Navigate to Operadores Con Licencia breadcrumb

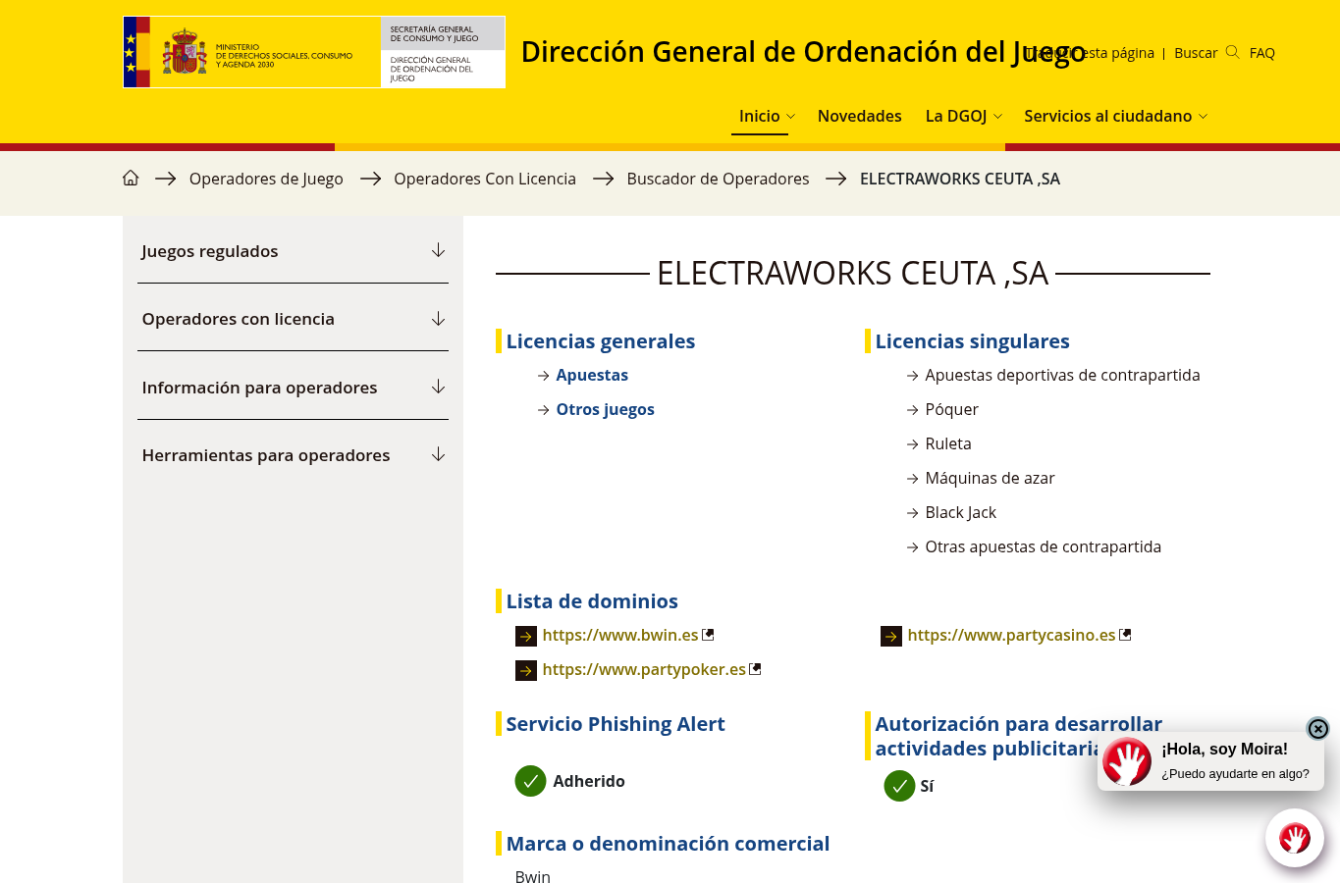485,179
